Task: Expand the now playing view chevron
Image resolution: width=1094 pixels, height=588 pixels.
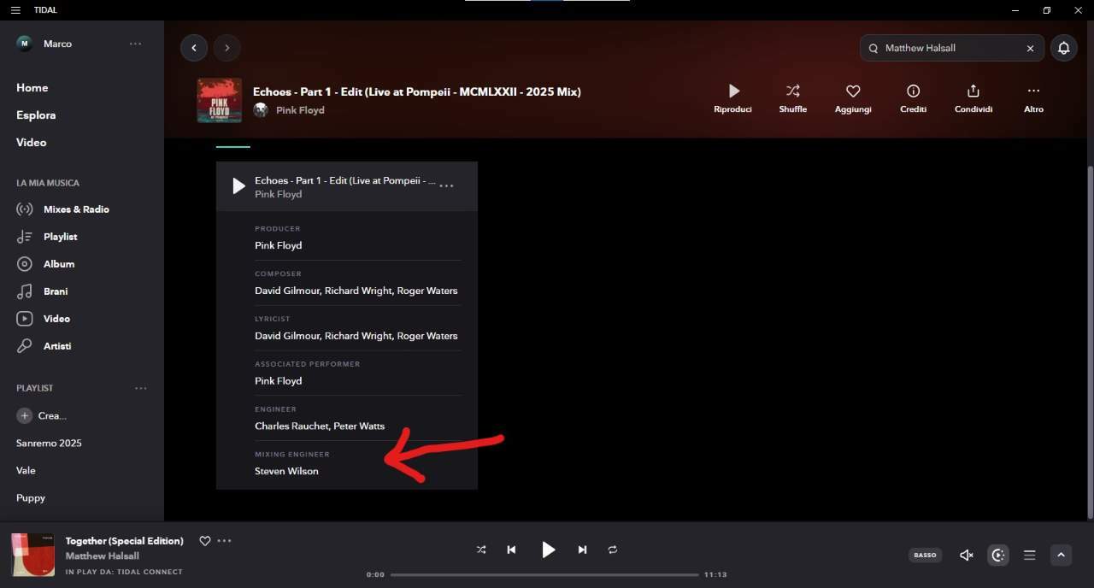Action: (x=1061, y=555)
